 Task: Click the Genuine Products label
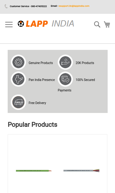point(41,63)
